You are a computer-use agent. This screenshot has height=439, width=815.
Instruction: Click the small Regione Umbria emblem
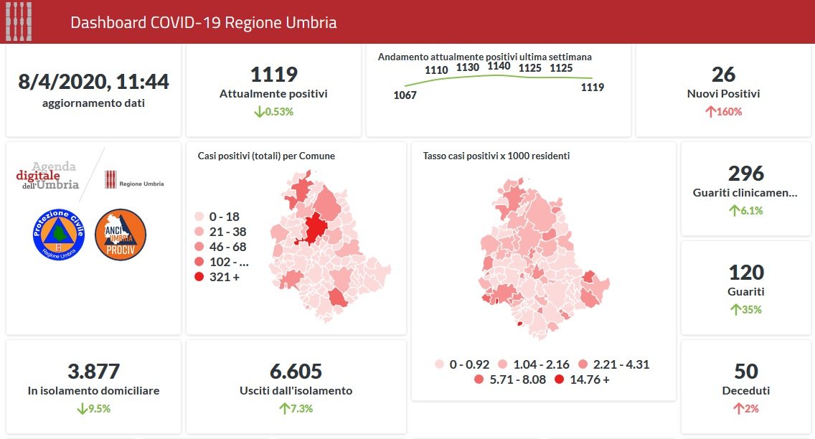[110, 179]
